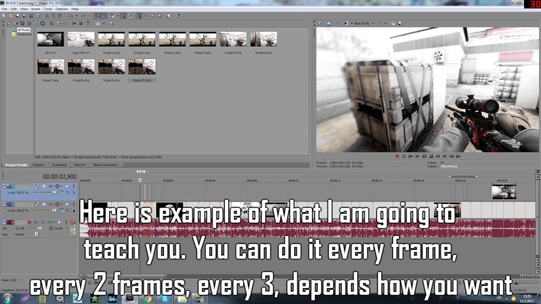Click track 1 Level slider handle

point(55,193)
